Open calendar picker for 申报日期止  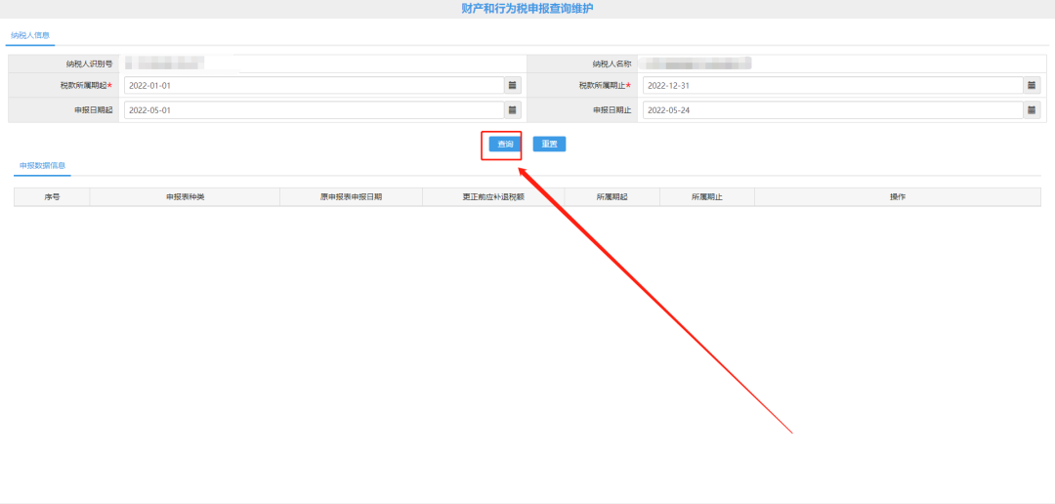click(x=1032, y=110)
